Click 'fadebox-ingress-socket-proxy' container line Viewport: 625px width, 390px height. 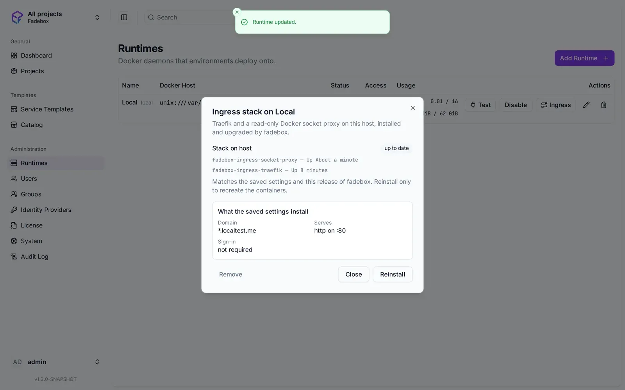tap(285, 160)
